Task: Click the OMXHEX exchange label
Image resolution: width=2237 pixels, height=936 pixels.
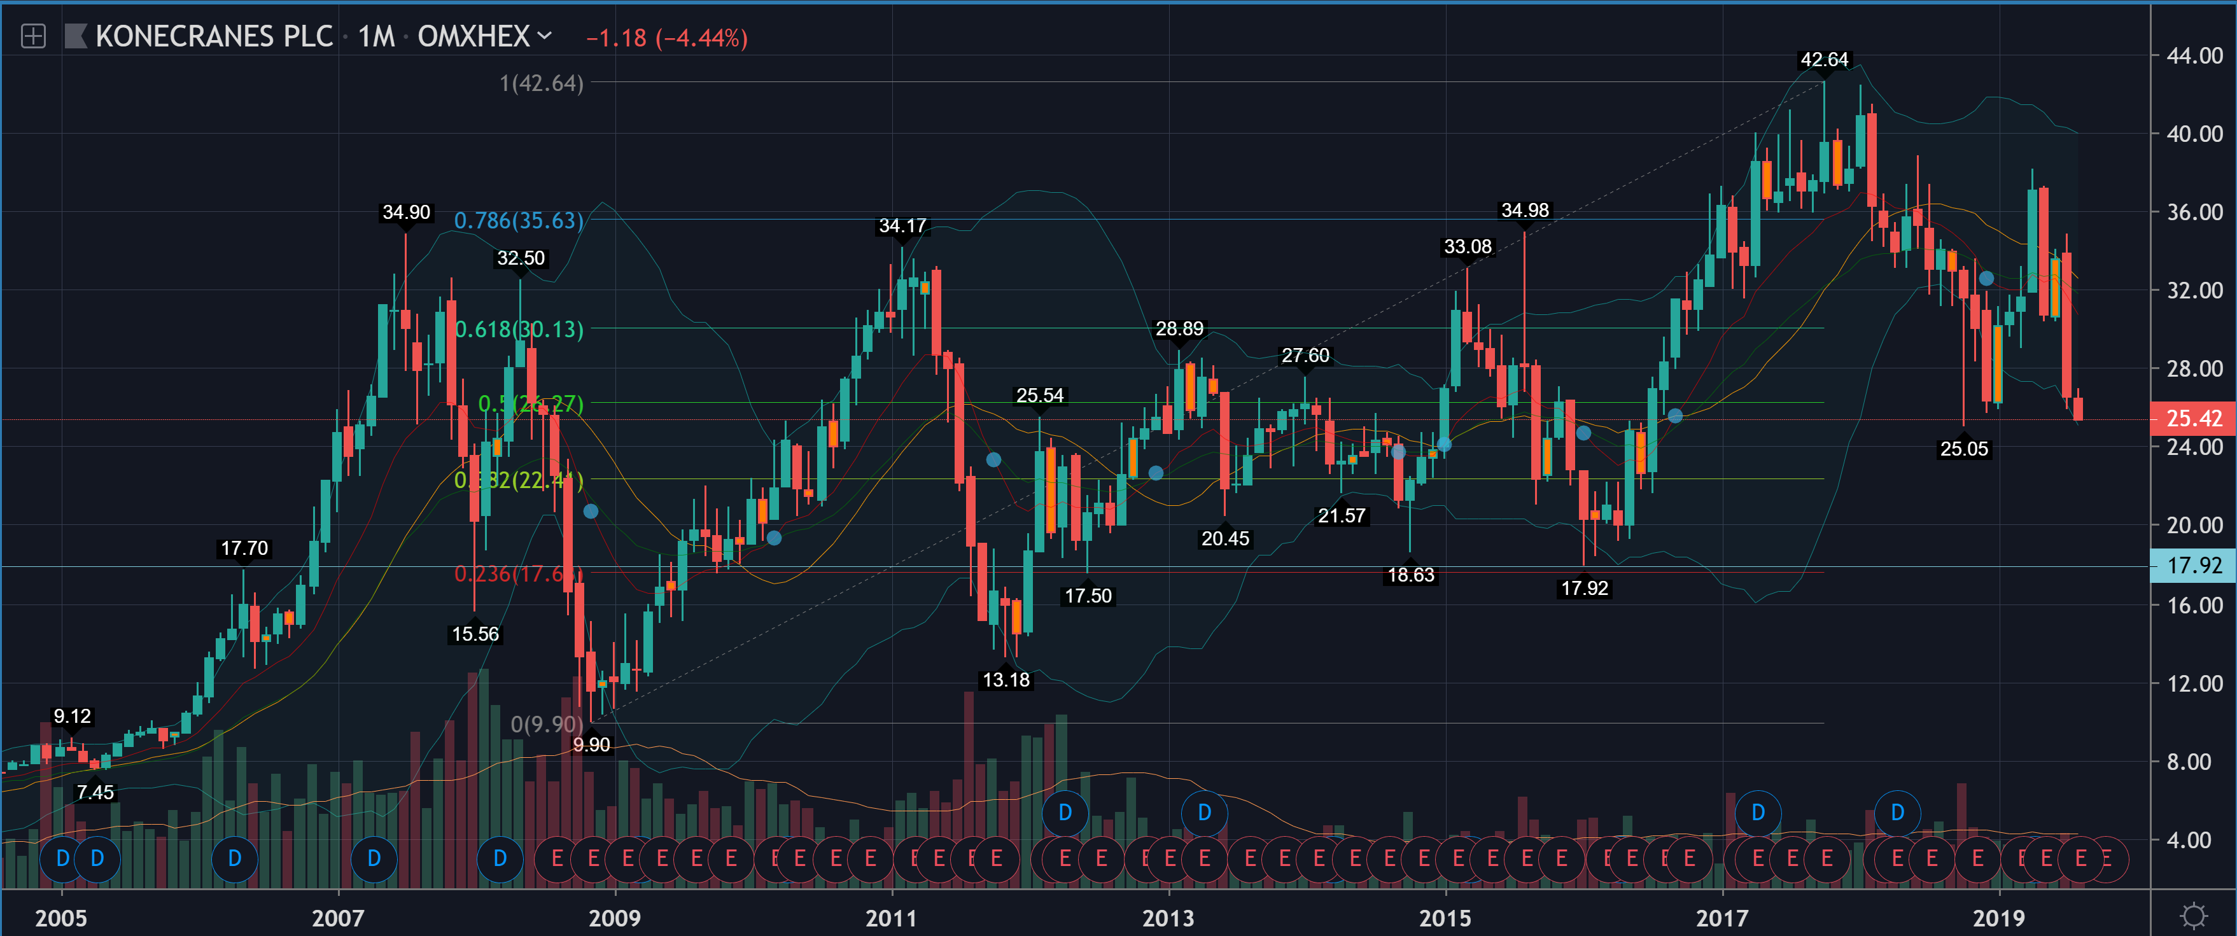Action: coord(473,36)
